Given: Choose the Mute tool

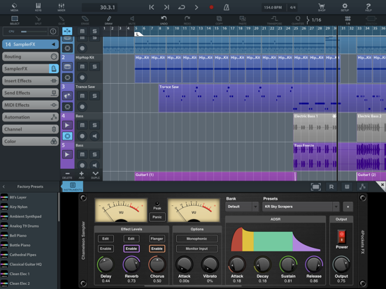Looking at the screenshot, I should 132,20.
